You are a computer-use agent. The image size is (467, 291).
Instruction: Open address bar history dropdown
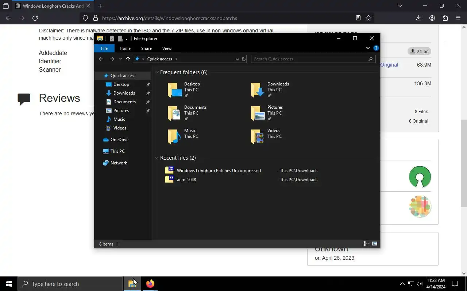pyautogui.click(x=237, y=59)
